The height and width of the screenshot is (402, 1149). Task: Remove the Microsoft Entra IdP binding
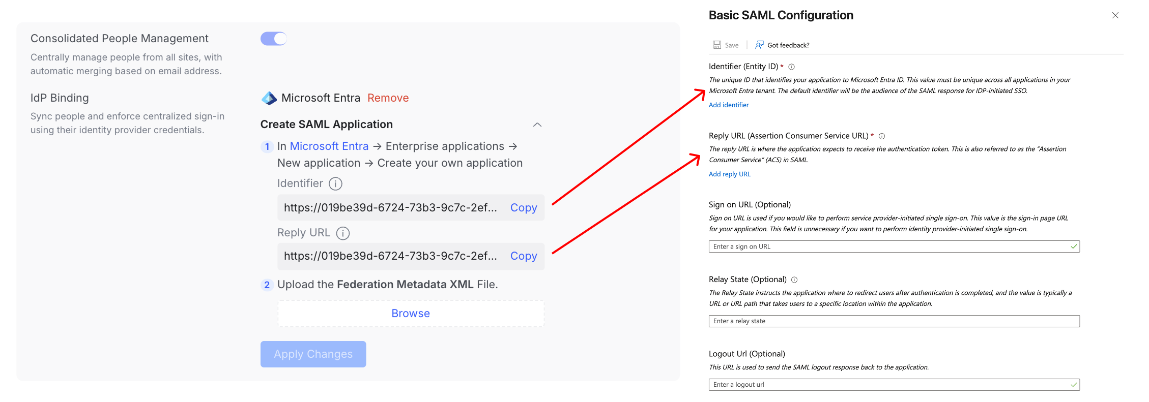click(x=388, y=98)
